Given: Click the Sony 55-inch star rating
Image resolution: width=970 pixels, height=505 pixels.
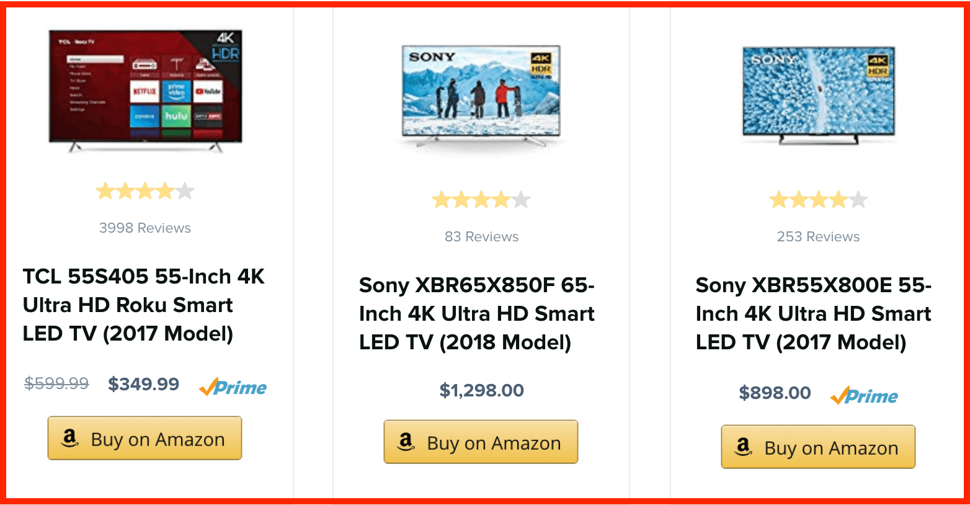Looking at the screenshot, I should 818,200.
